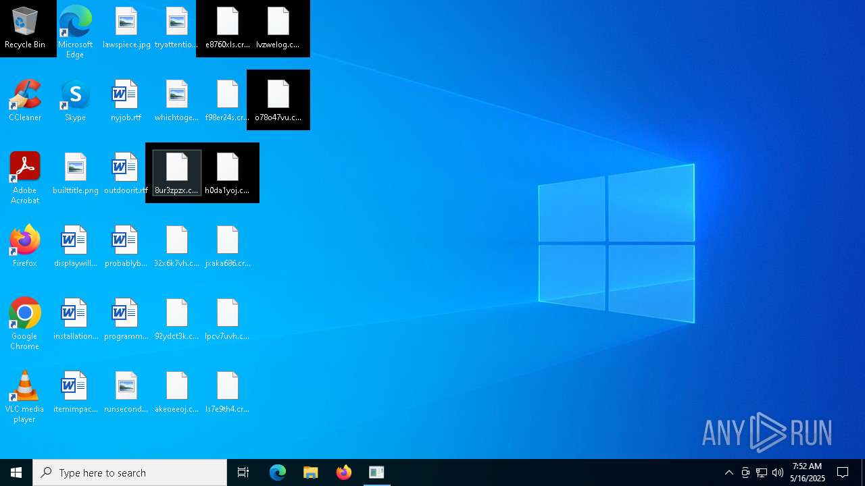Open Task View from taskbar
Screen dimensions: 865x486
coord(243,473)
